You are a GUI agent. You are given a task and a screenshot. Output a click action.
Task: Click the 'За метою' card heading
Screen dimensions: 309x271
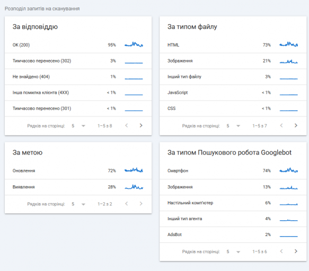[28, 152]
